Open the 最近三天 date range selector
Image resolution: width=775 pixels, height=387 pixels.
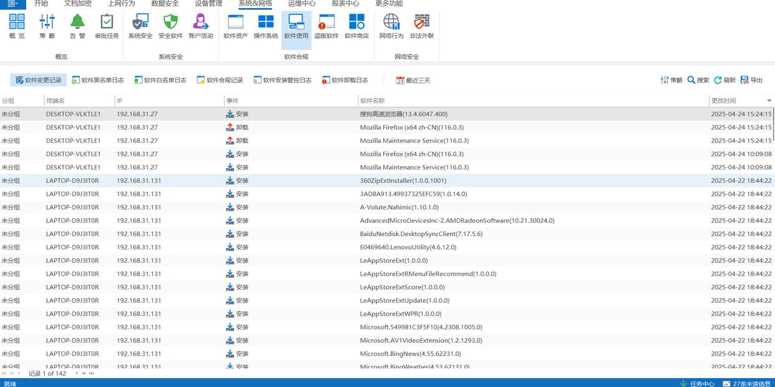click(x=412, y=80)
